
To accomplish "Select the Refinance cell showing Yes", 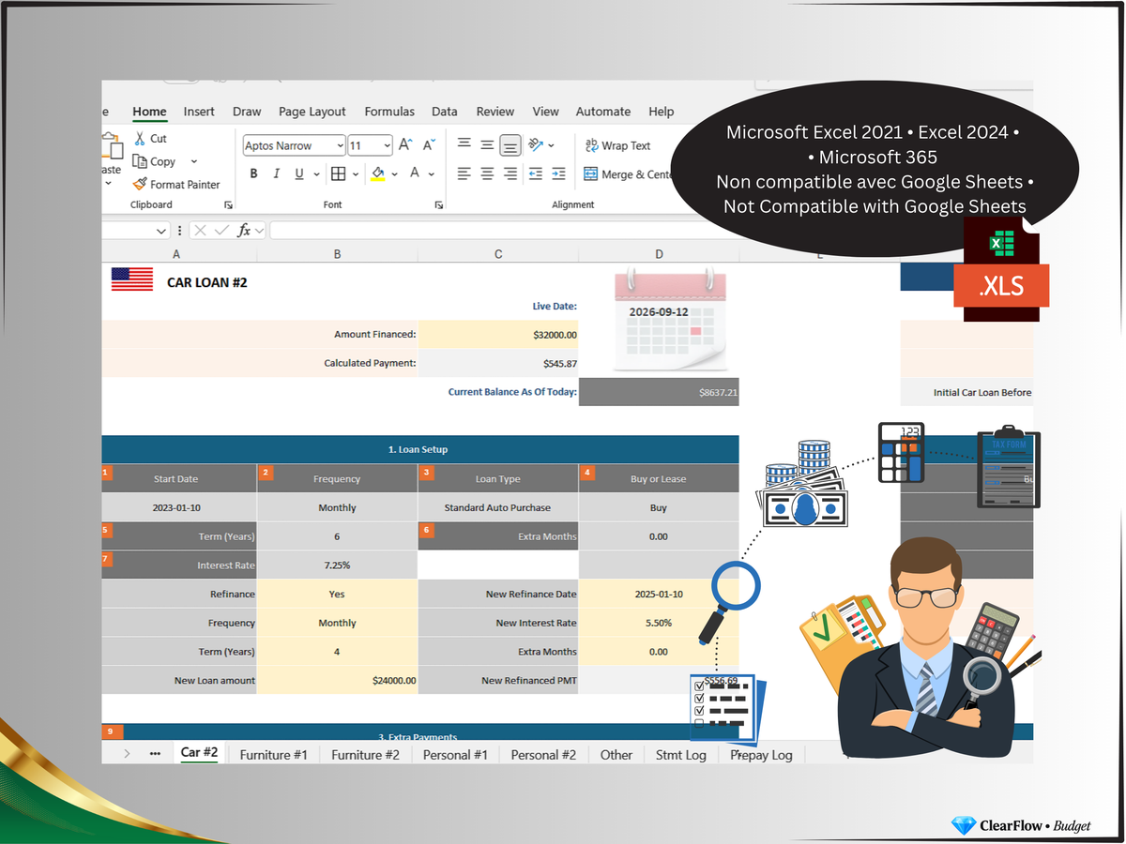I will click(337, 594).
